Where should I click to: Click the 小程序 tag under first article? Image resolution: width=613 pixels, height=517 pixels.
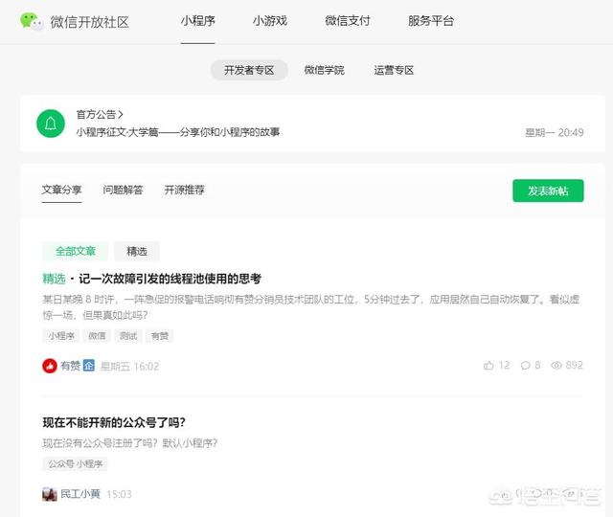tap(62, 336)
